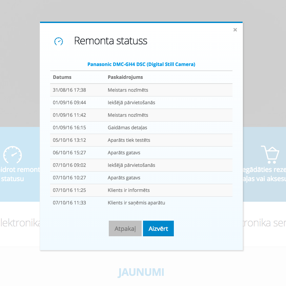Click the Datums column header
286x286 pixels.
(x=62, y=77)
